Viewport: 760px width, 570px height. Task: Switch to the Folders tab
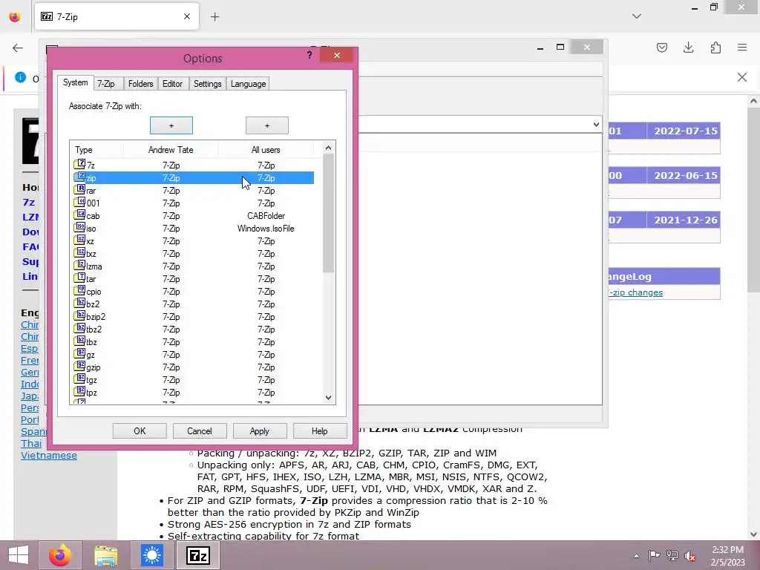coord(140,84)
